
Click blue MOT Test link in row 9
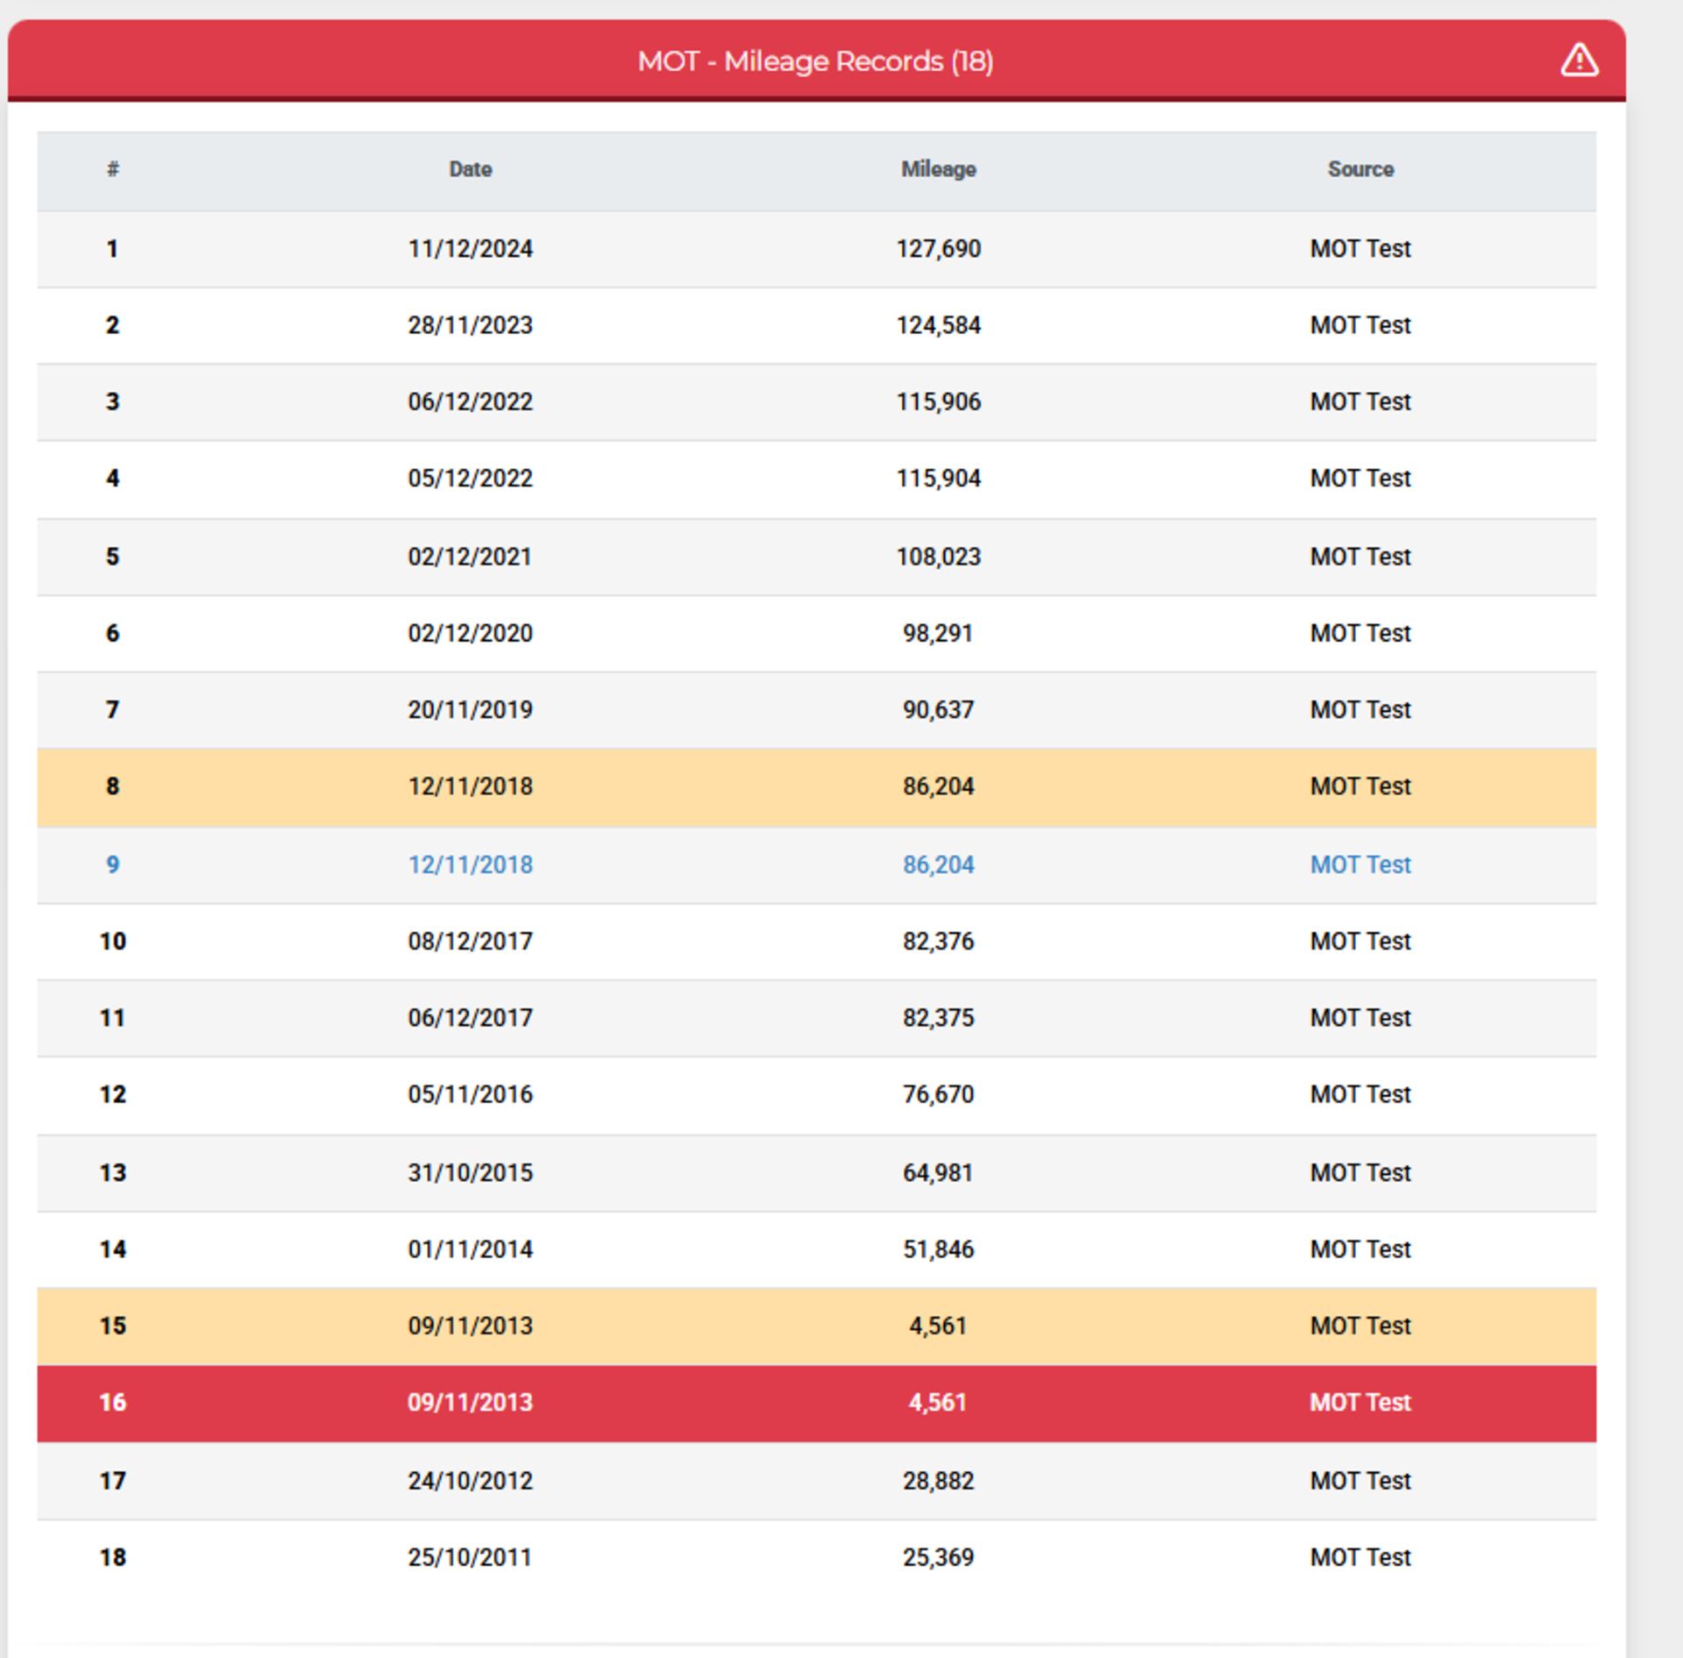tap(1360, 865)
